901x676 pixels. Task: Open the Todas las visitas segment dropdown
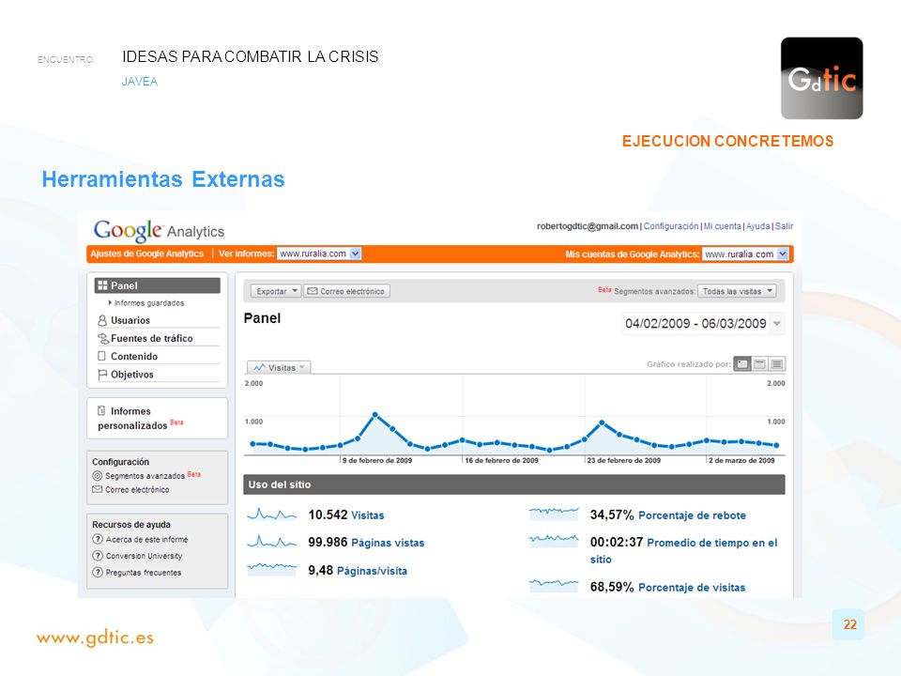point(738,291)
